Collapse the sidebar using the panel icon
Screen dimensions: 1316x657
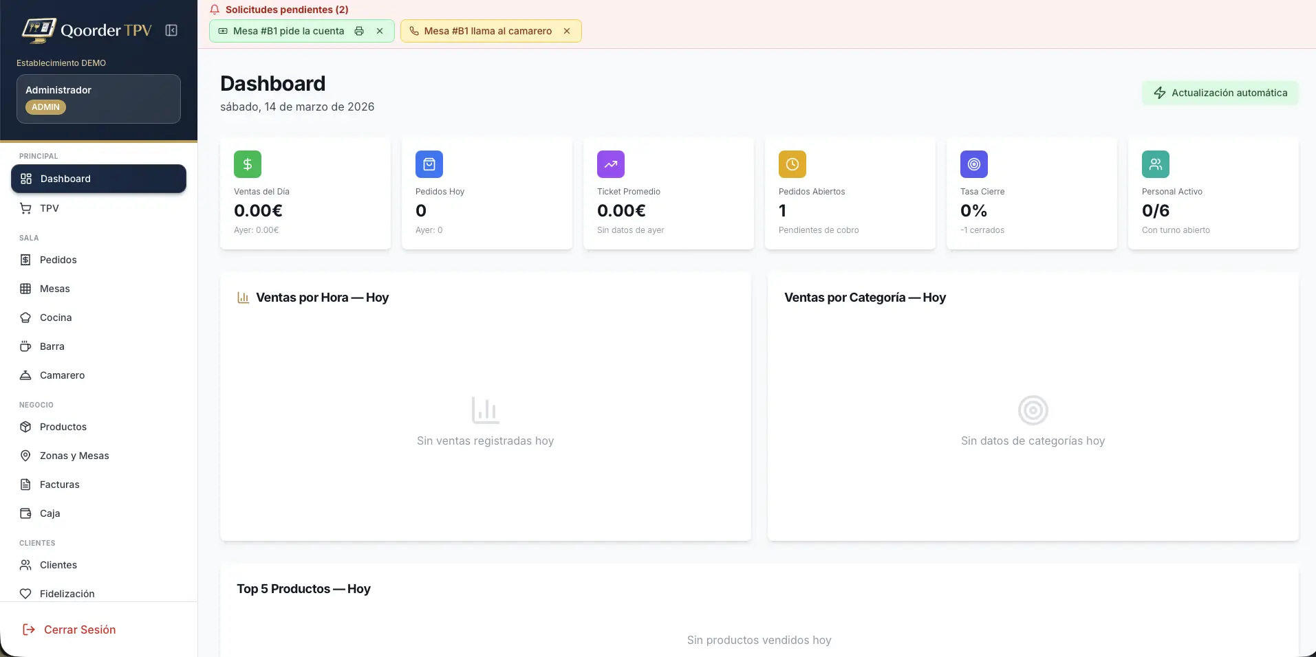(x=171, y=30)
